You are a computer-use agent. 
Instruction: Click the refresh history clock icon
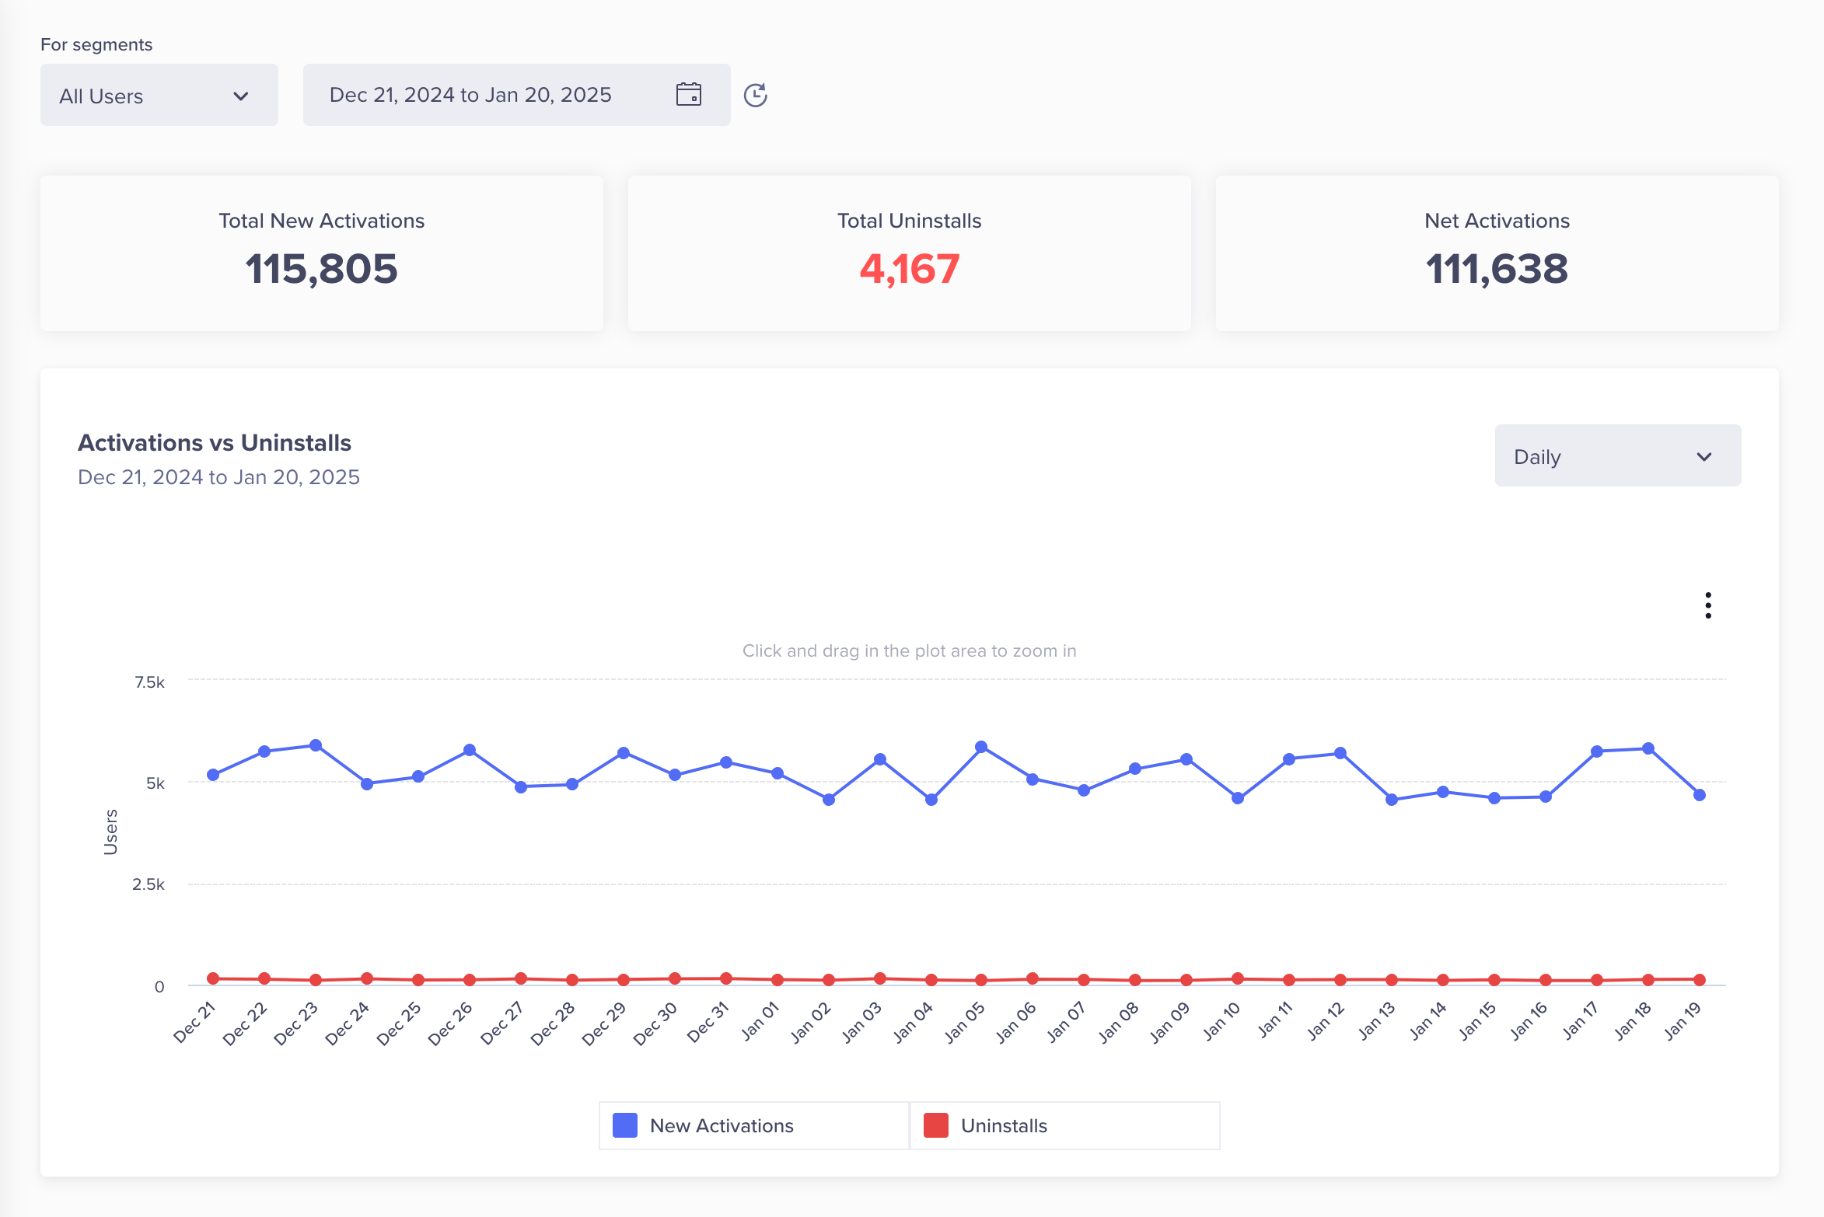(756, 95)
